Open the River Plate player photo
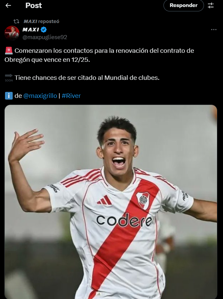The image size is (223, 299). pyautogui.click(x=111, y=202)
